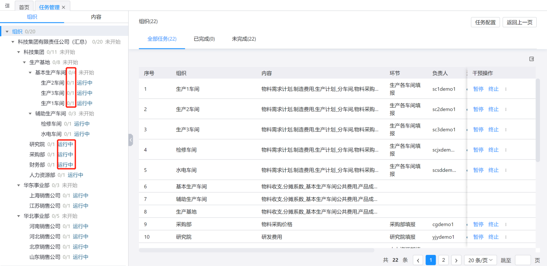Viewport: 547px width, 266px height.
Task: Switch to the 已完成(0) tab
Action: pyautogui.click(x=204, y=39)
